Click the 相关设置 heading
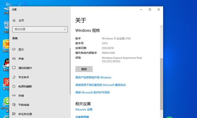Viewport: 197px width, 118px height. pyautogui.click(x=83, y=104)
